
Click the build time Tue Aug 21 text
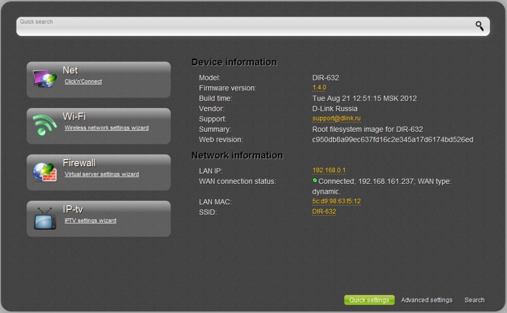(364, 98)
